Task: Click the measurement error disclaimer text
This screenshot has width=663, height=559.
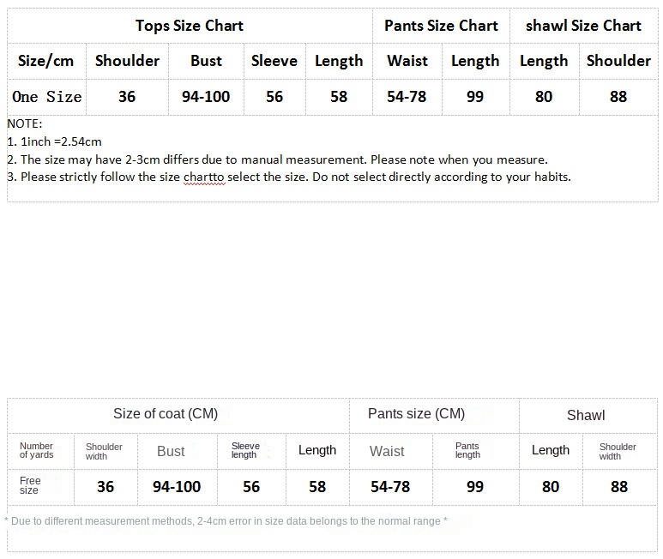Action: (x=226, y=521)
